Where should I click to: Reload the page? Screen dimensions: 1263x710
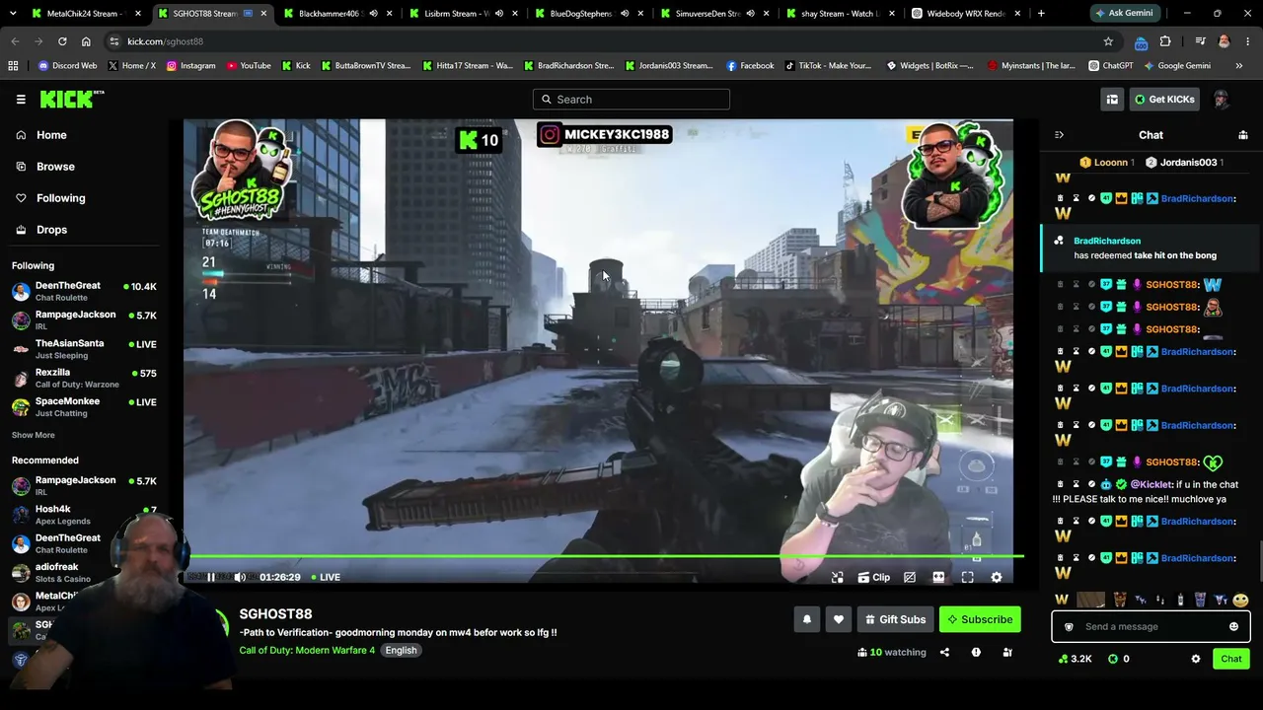coord(62,41)
